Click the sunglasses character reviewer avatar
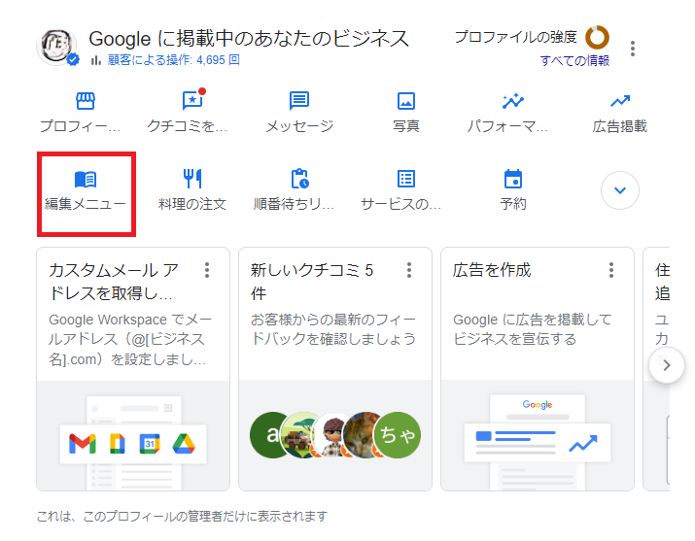 coord(331,435)
